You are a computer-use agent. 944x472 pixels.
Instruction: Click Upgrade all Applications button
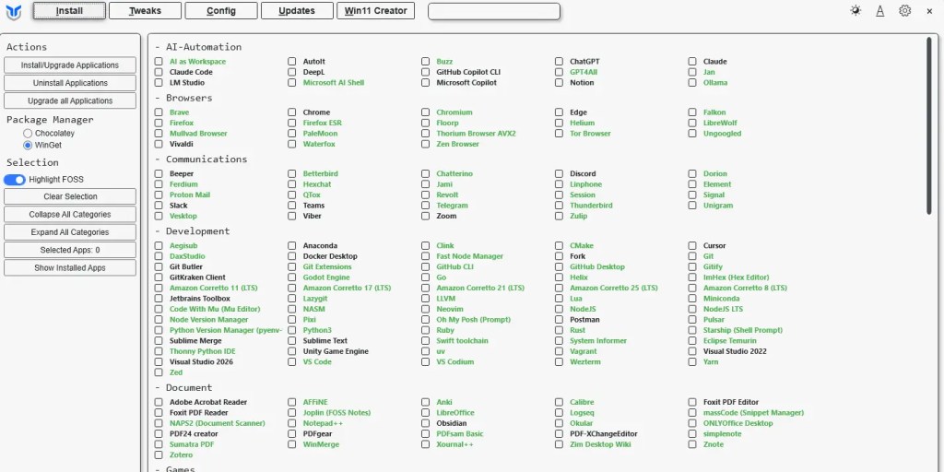tap(70, 100)
